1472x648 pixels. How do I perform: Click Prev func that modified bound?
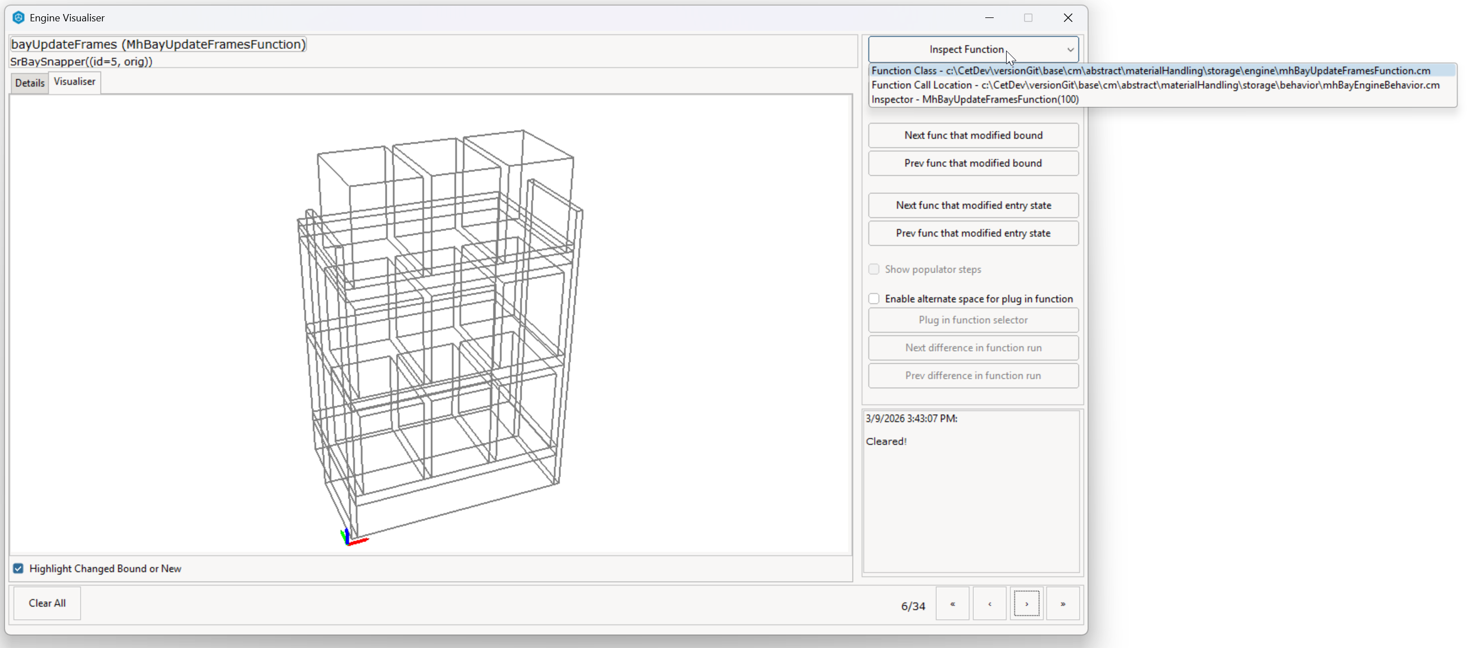[x=972, y=163]
